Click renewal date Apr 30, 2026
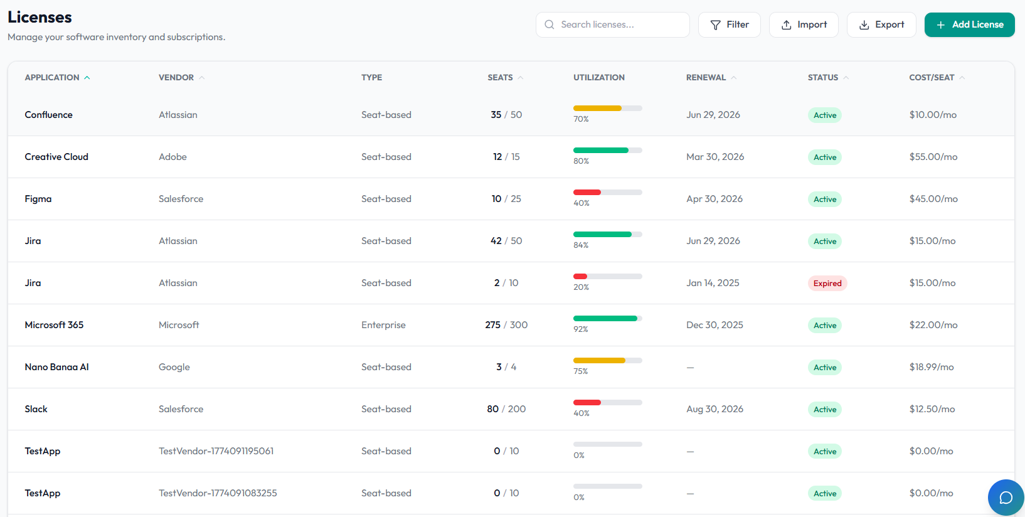The image size is (1025, 517). (714, 199)
